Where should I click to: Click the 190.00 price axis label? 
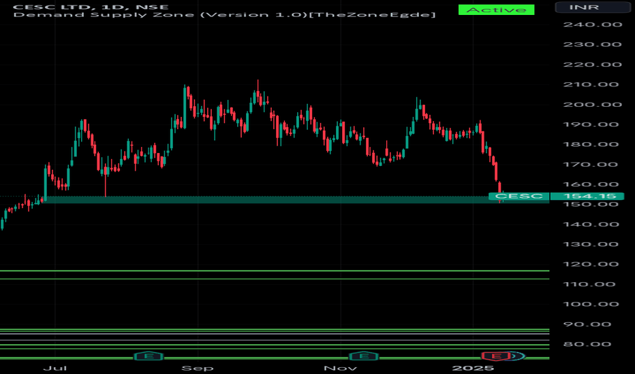[x=591, y=124]
